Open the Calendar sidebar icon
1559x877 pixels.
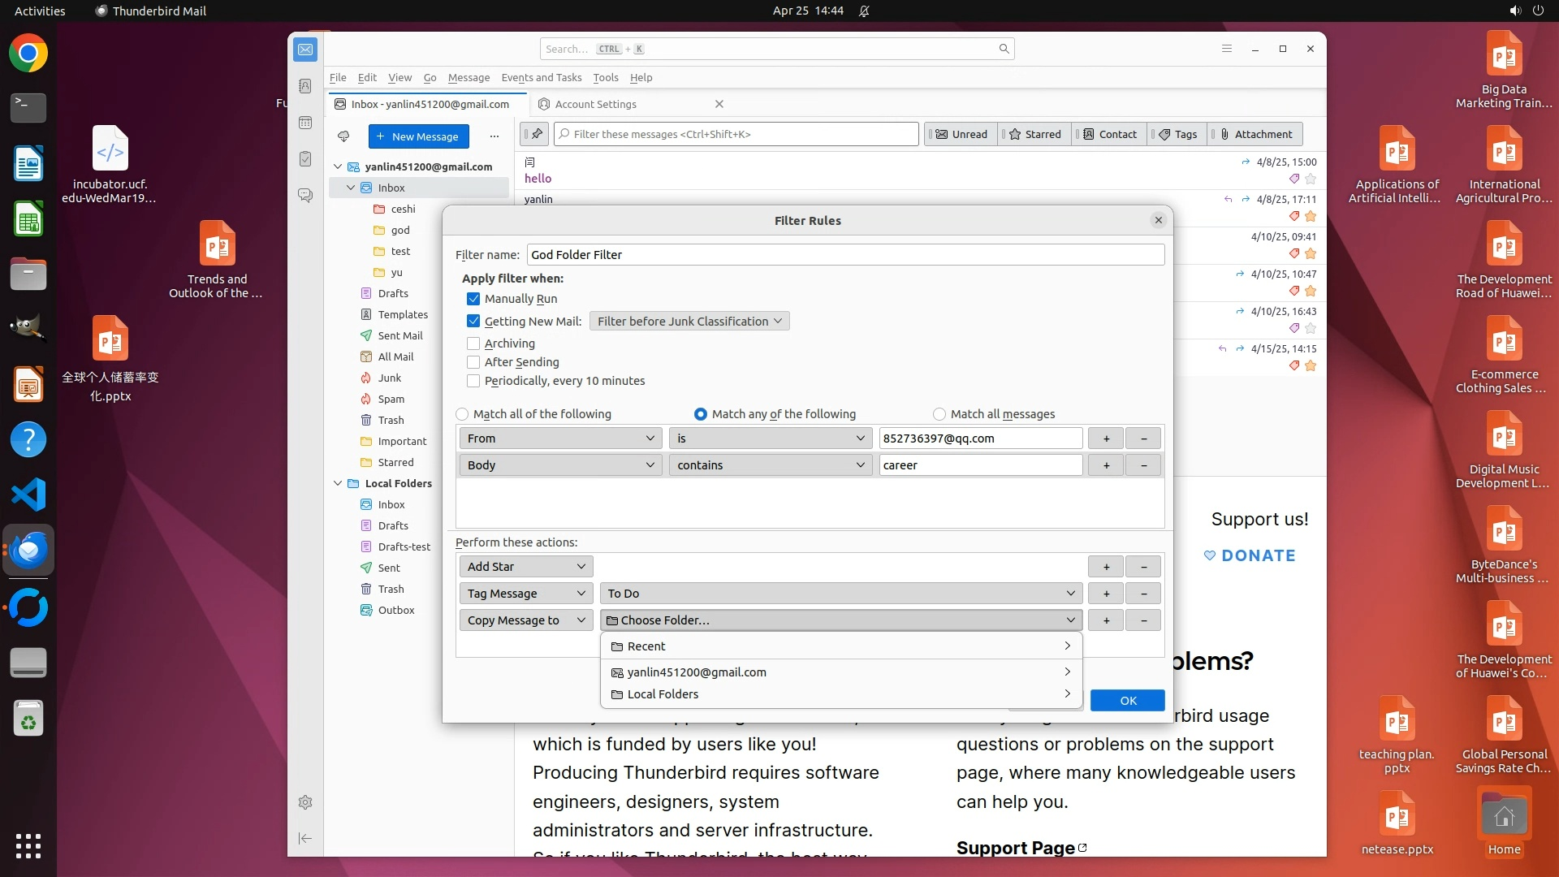(x=305, y=123)
